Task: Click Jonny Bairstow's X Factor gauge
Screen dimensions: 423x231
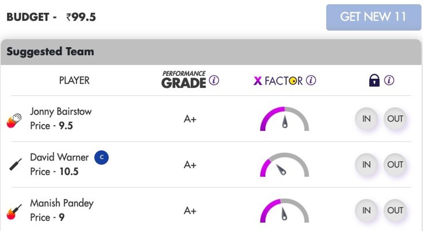Action: coord(284,120)
